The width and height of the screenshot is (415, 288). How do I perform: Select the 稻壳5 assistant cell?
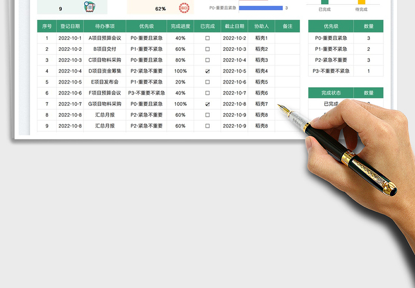[261, 82]
